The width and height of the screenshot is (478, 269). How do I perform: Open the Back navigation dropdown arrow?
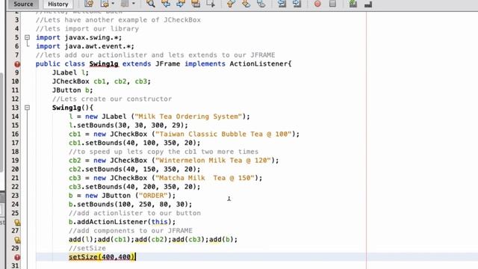tap(113, 4)
